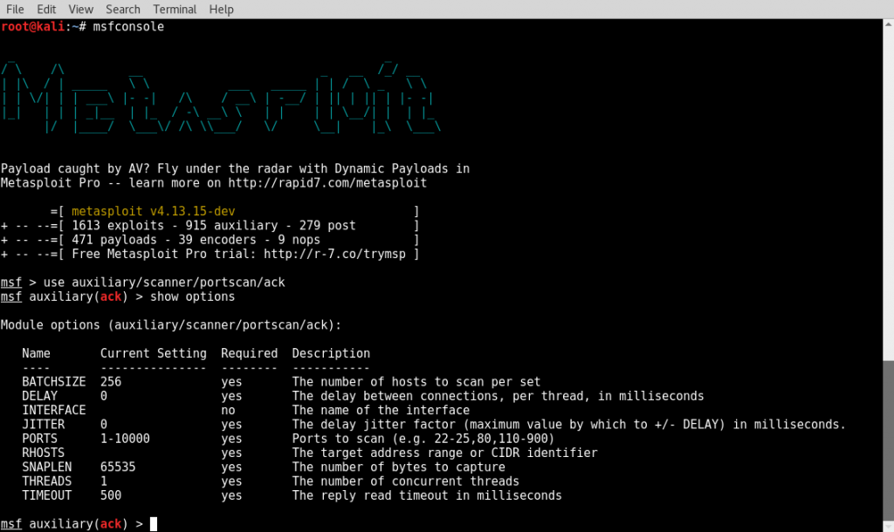Click the "1613 exploits" count
The height and width of the screenshot is (532, 894).
tap(118, 226)
